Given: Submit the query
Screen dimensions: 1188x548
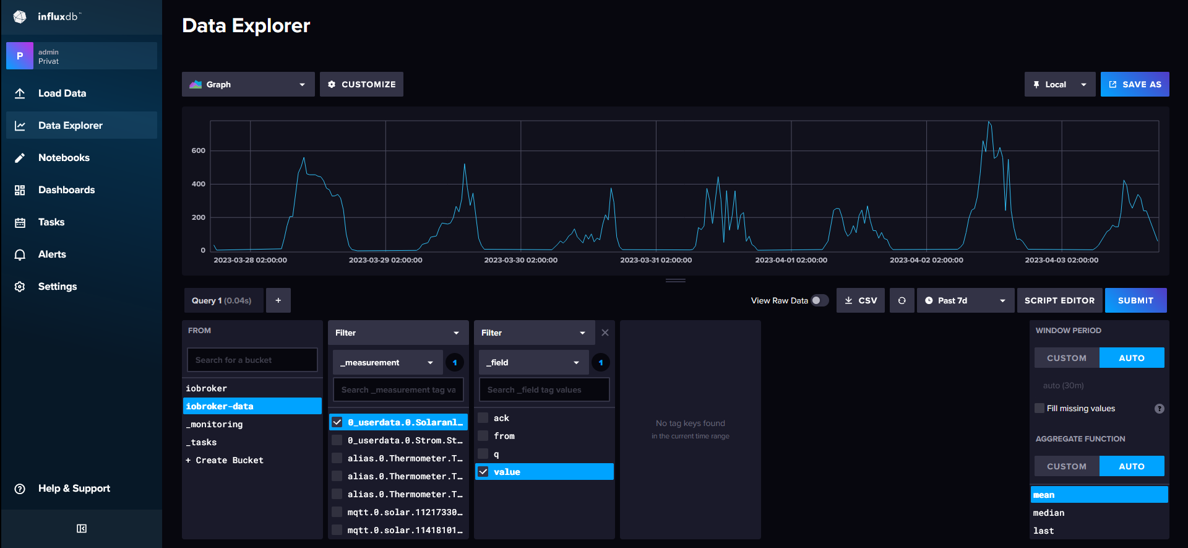Looking at the screenshot, I should (1135, 300).
